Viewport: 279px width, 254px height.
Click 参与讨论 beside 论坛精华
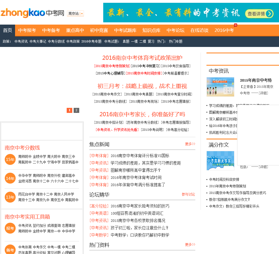(x=188, y=194)
